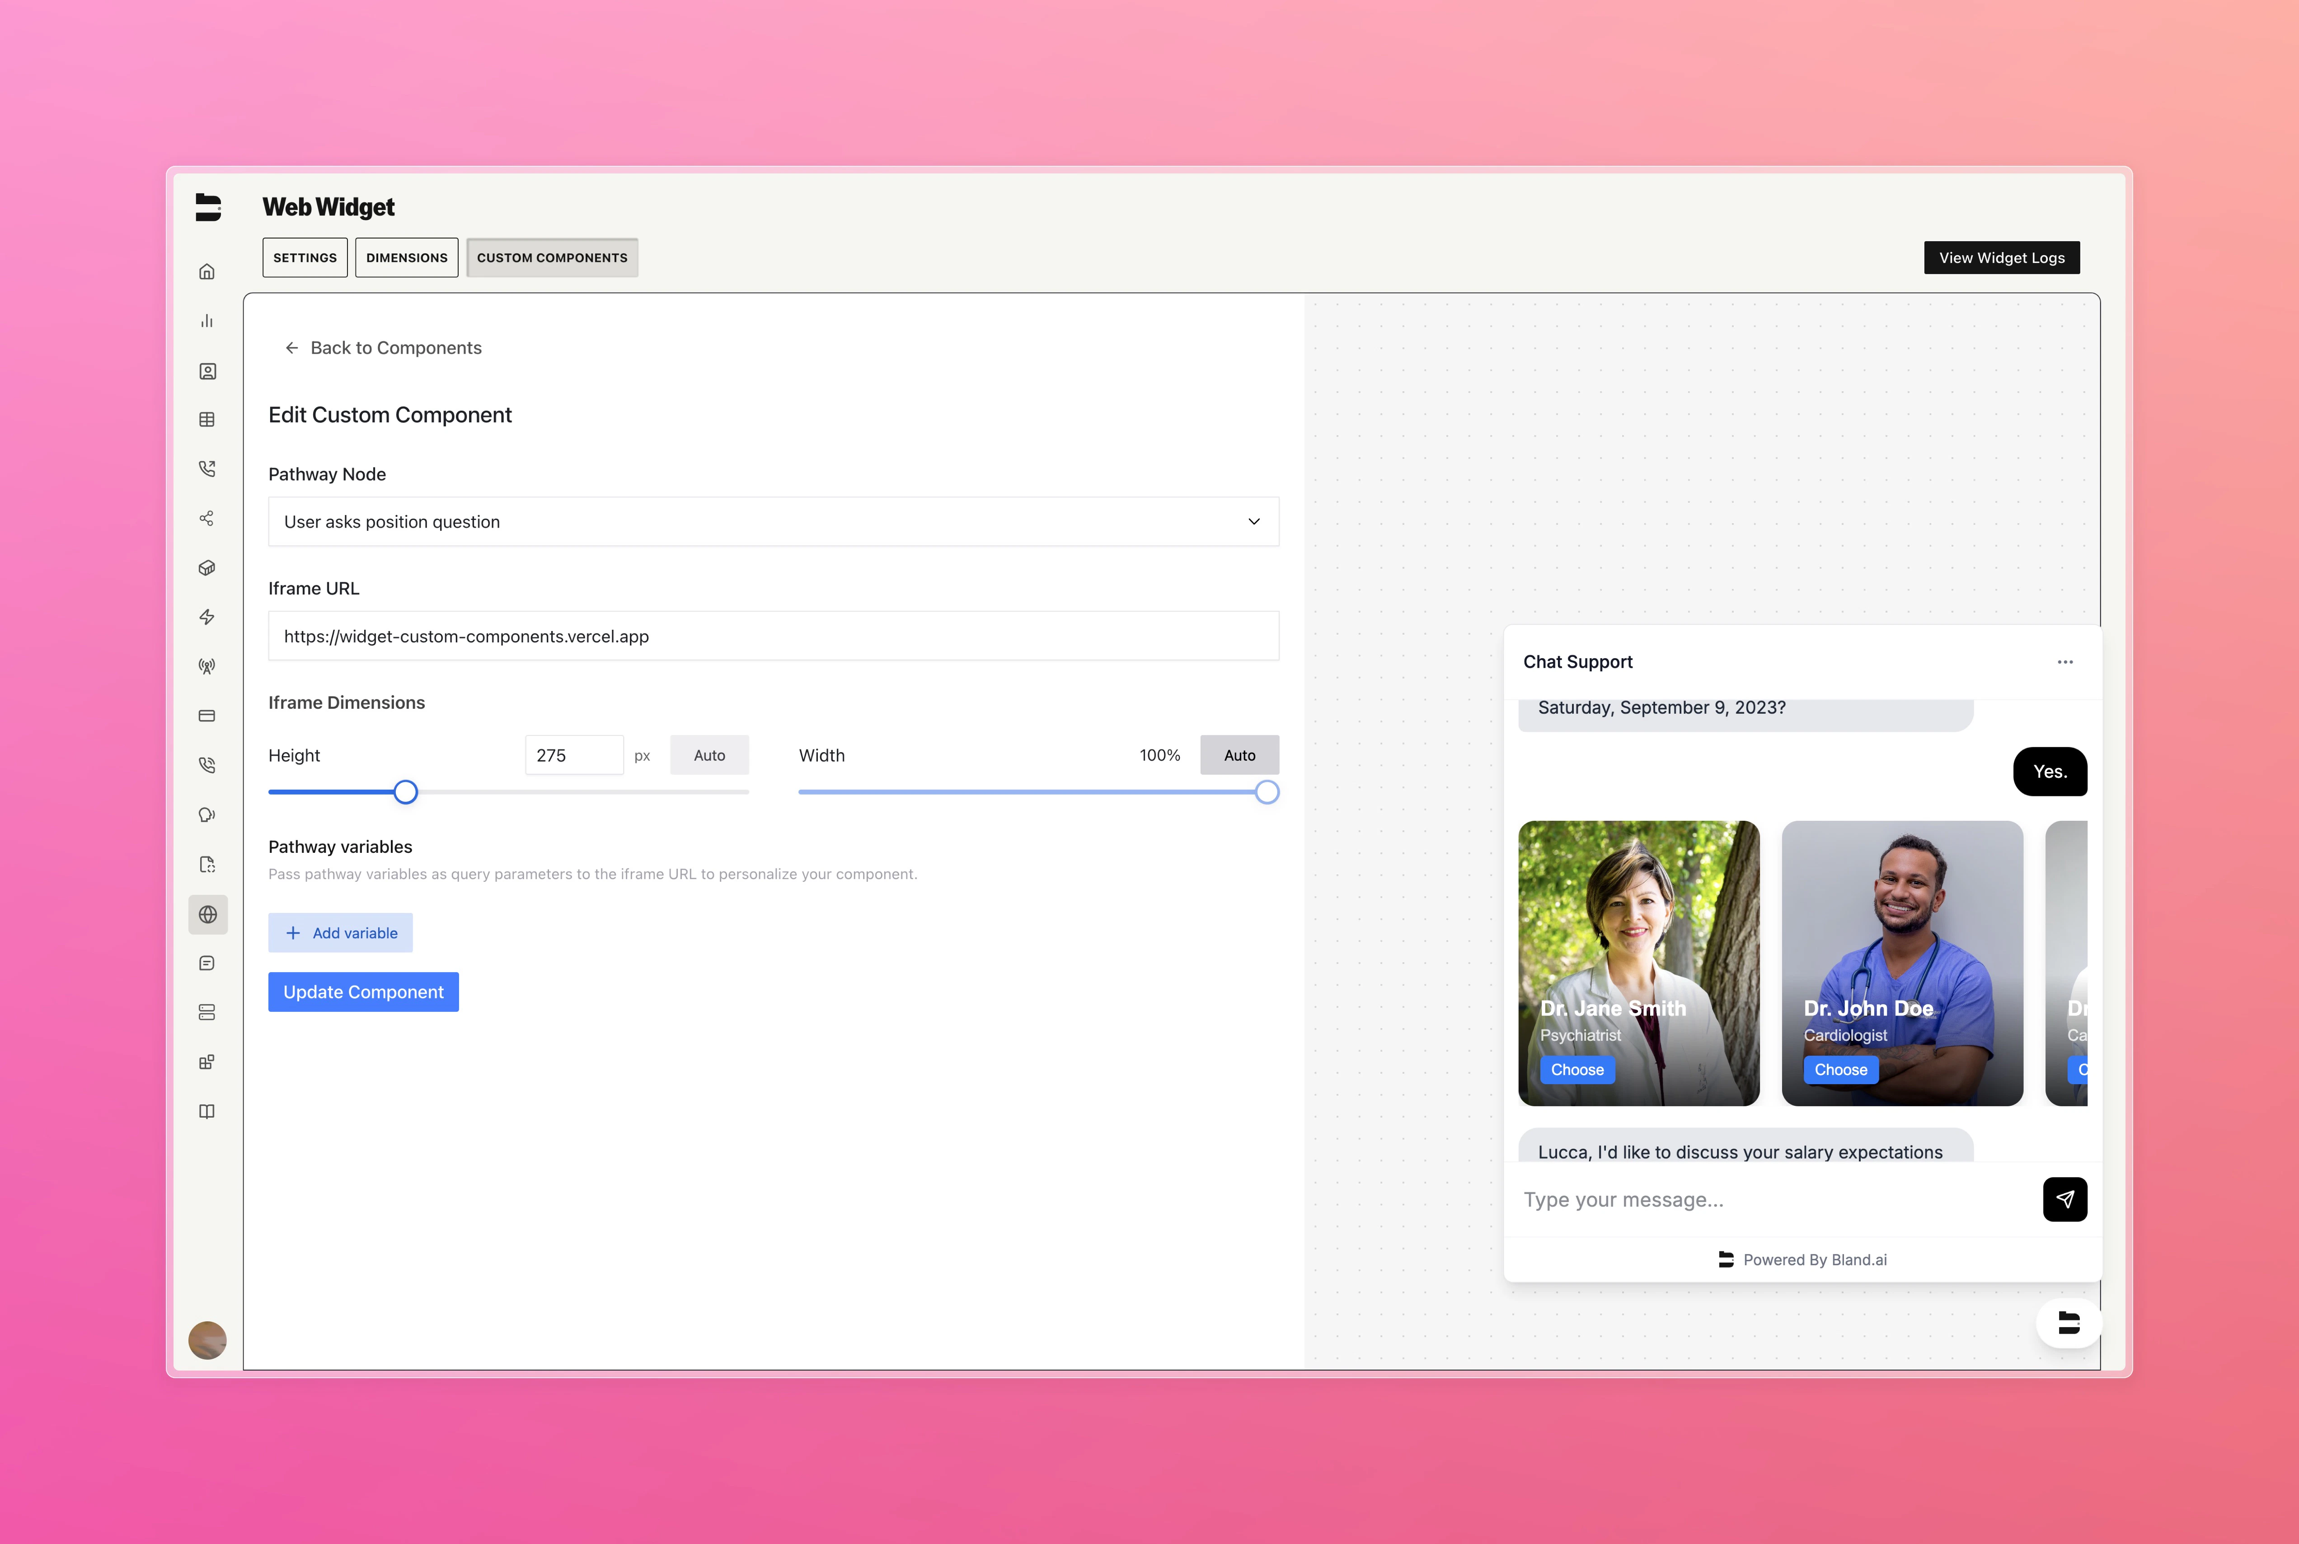This screenshot has height=1544, width=2299.
Task: Open the note message sidebar icon
Action: tap(207, 963)
